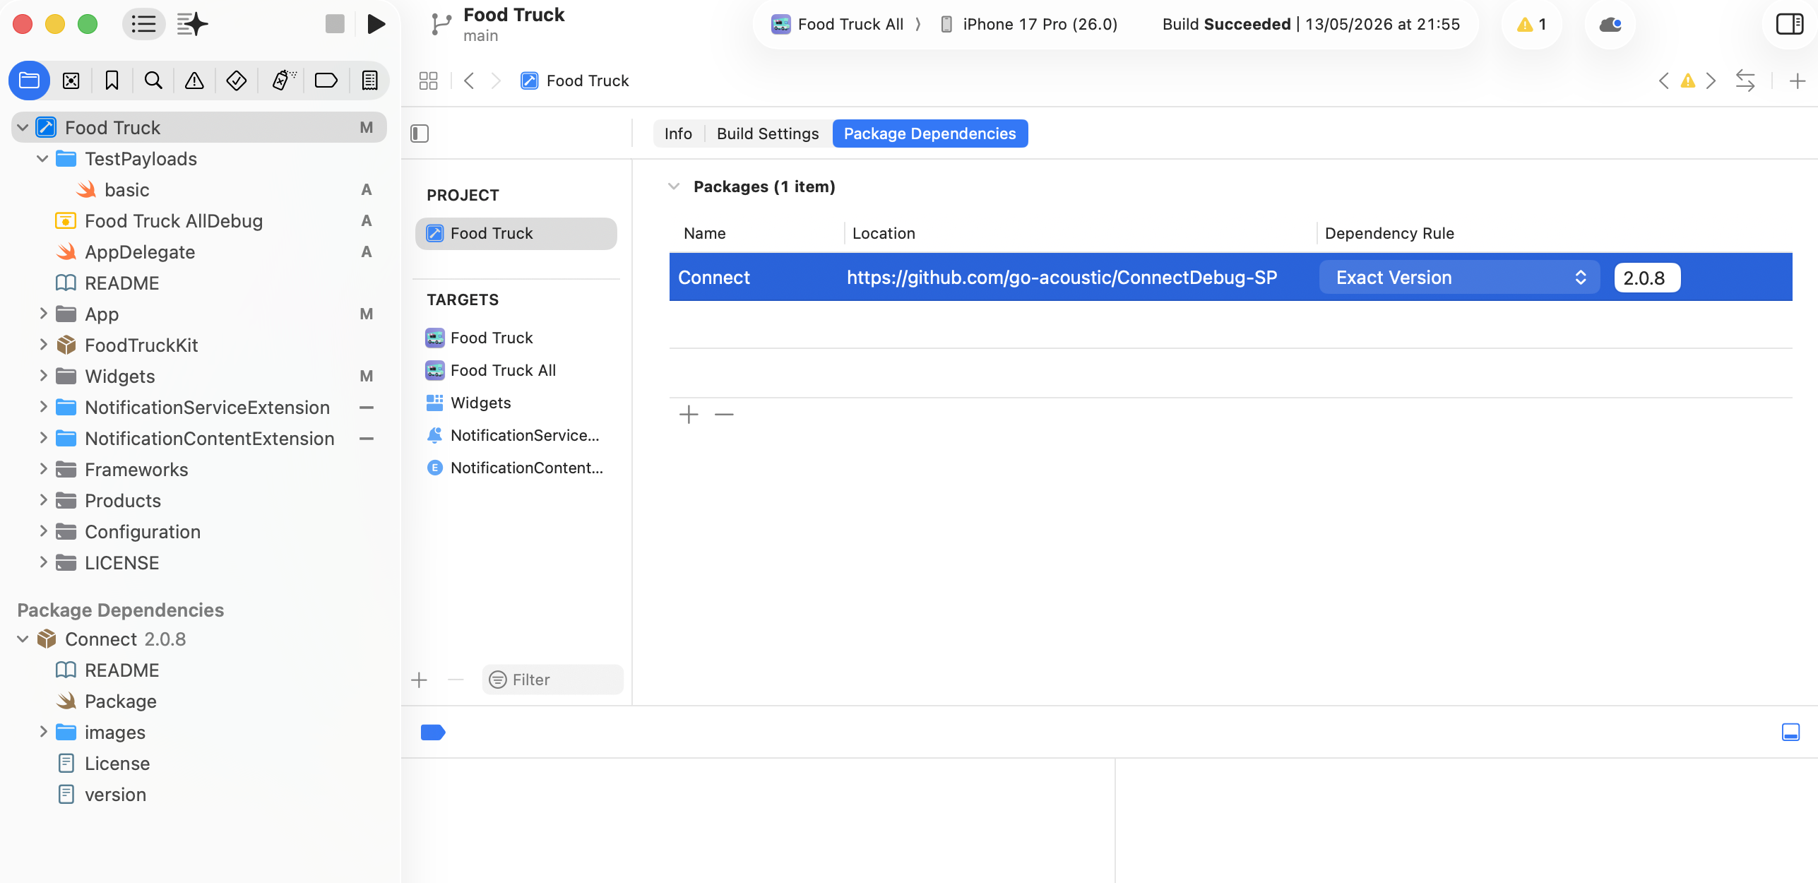Click the Stop square button
This screenshot has width=1818, height=883.
335,24
